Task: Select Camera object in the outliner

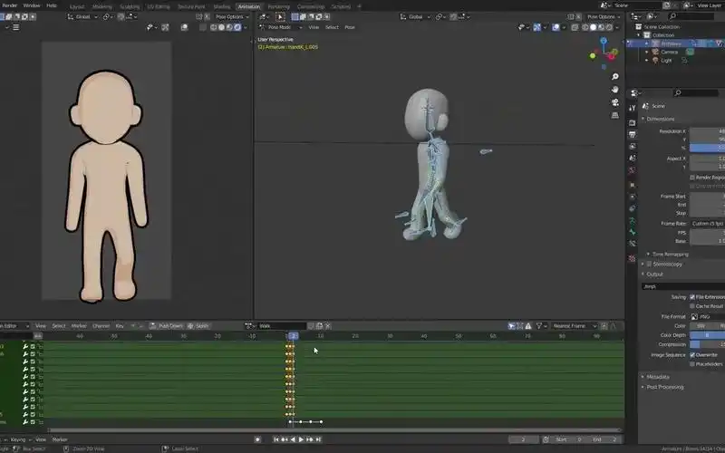Action: point(669,52)
